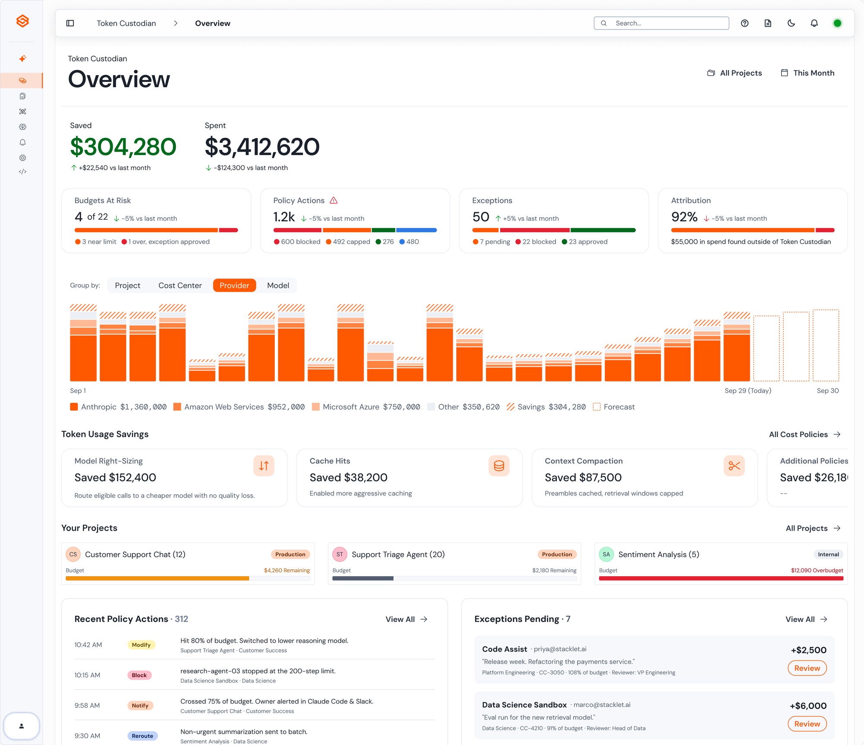This screenshot has width=864, height=745.
Task: Toggle the Forecast legend swatch
Action: (597, 407)
